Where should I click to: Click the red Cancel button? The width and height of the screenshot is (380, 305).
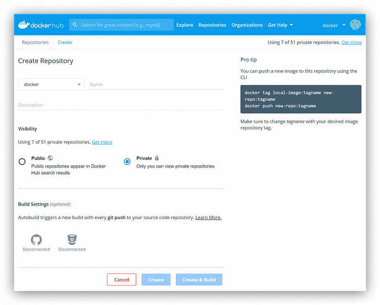[x=122, y=279]
